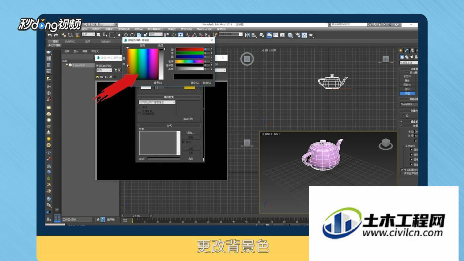Select the Edge creation method radio button

click(x=403, y=116)
